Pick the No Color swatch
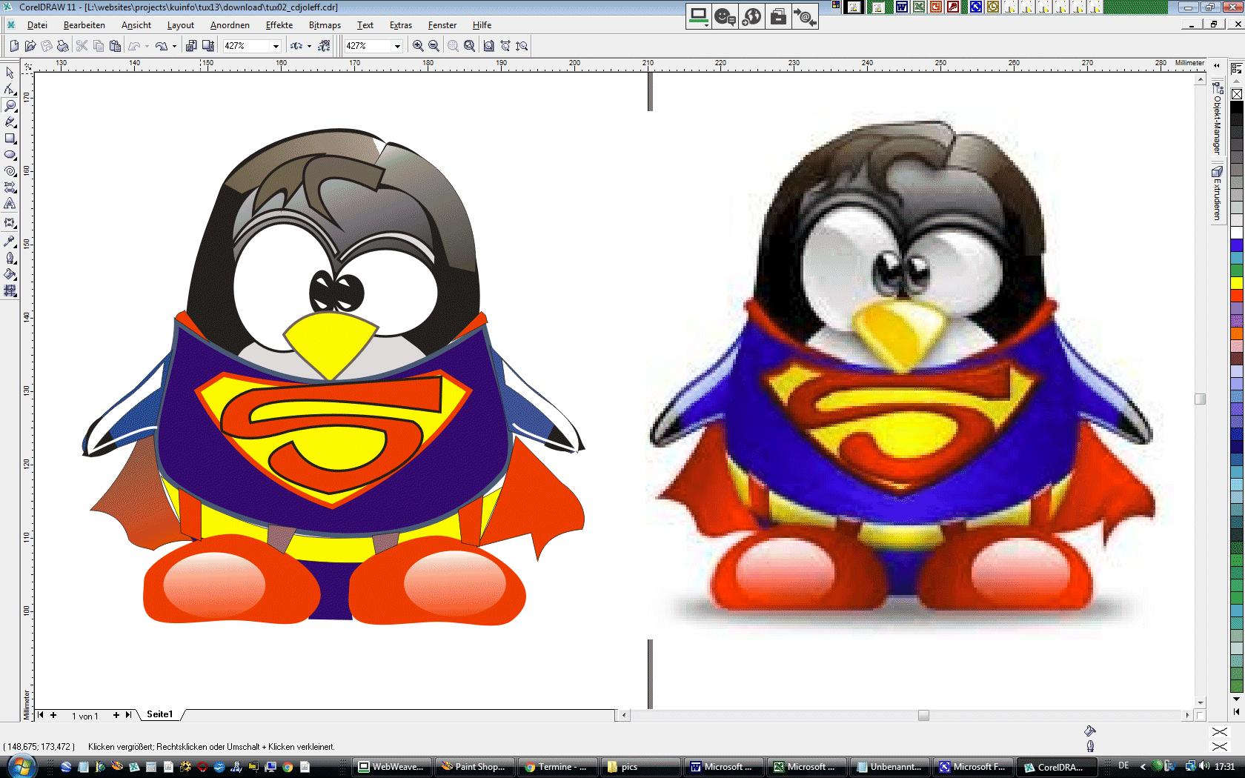 pyautogui.click(x=1237, y=94)
